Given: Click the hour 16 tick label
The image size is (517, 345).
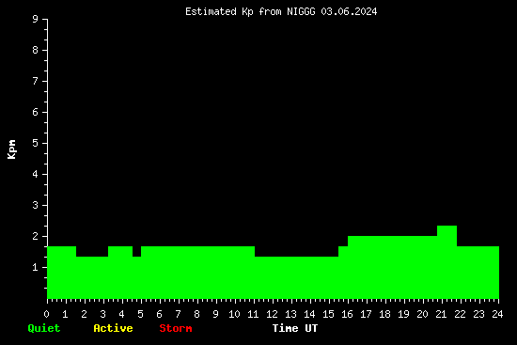Looking at the screenshot, I should (347, 314).
